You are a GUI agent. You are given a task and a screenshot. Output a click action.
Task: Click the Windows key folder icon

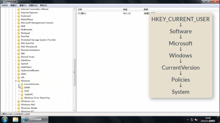(19, 81)
